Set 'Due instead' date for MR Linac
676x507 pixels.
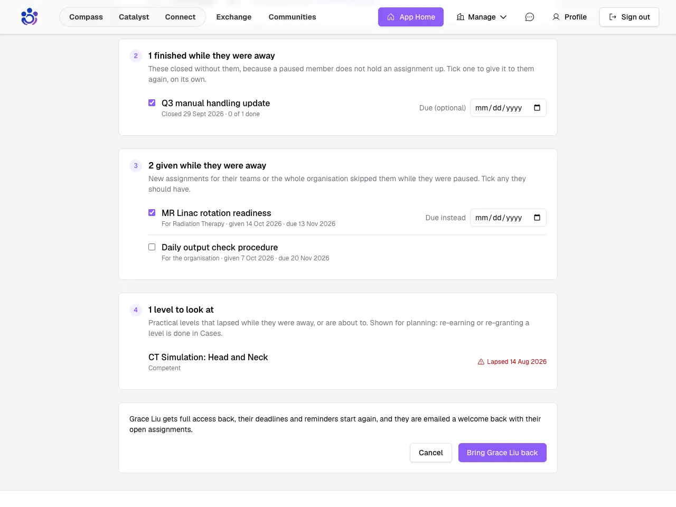pos(508,218)
